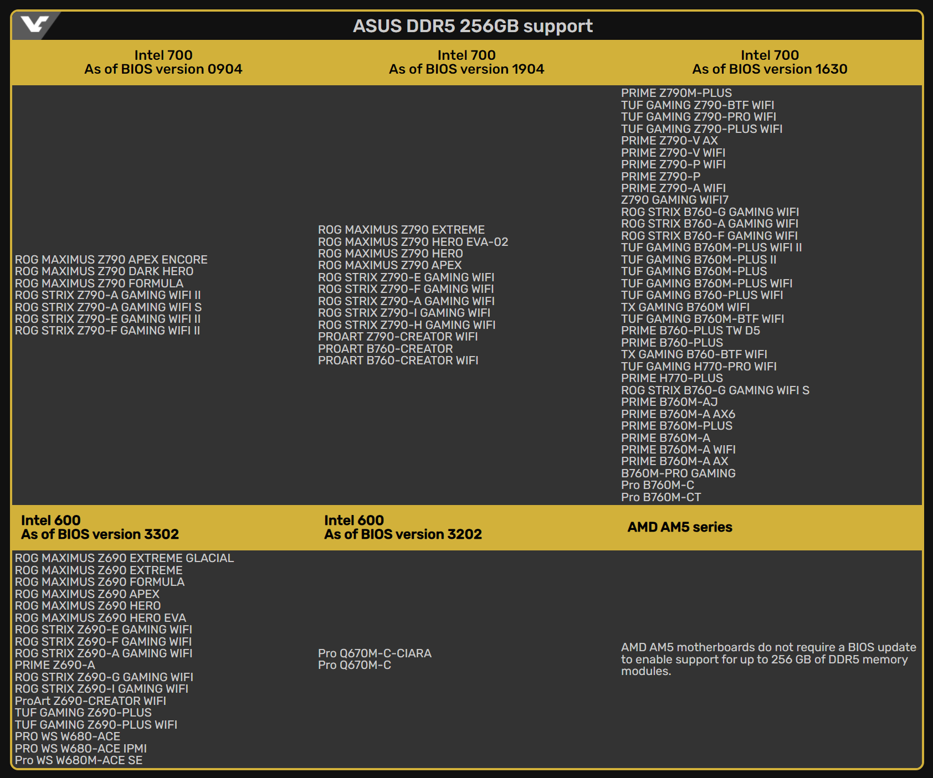Viewport: 933px width, 778px height.
Task: Select Pro Q670M-C-CIARA entry
Action: pyautogui.click(x=375, y=653)
